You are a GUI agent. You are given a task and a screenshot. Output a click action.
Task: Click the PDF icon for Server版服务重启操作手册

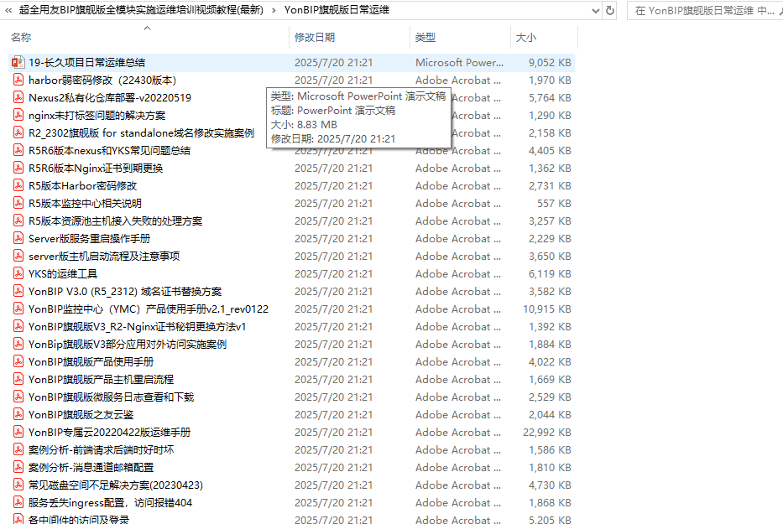18,238
